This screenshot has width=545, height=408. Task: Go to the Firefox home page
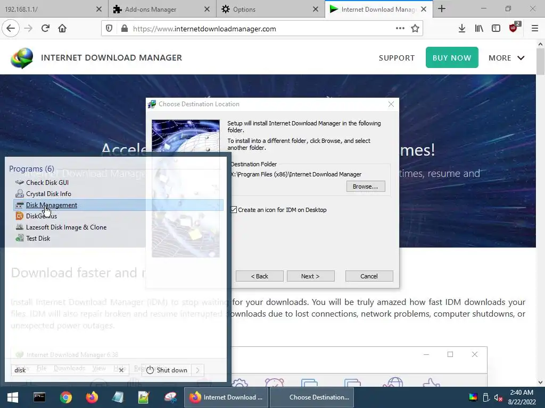point(62,29)
